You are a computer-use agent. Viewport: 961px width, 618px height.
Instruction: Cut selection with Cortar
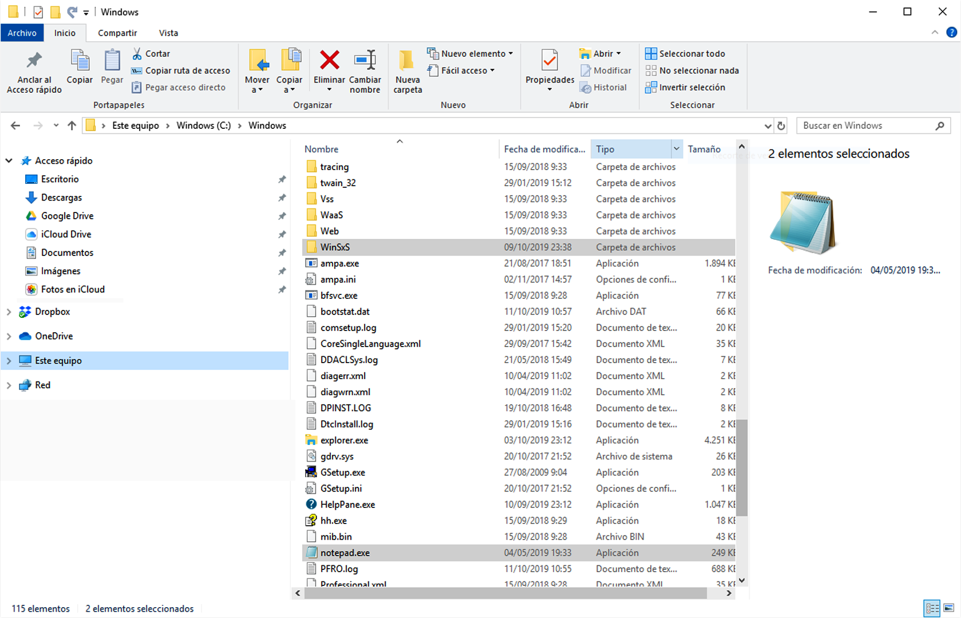pyautogui.click(x=151, y=53)
